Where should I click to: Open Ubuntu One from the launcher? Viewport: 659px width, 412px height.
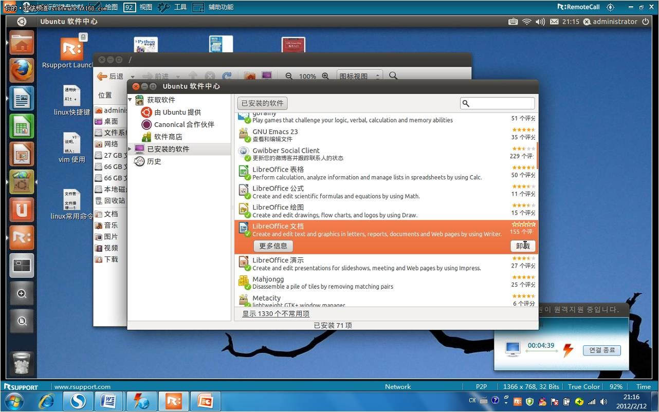[x=22, y=210]
